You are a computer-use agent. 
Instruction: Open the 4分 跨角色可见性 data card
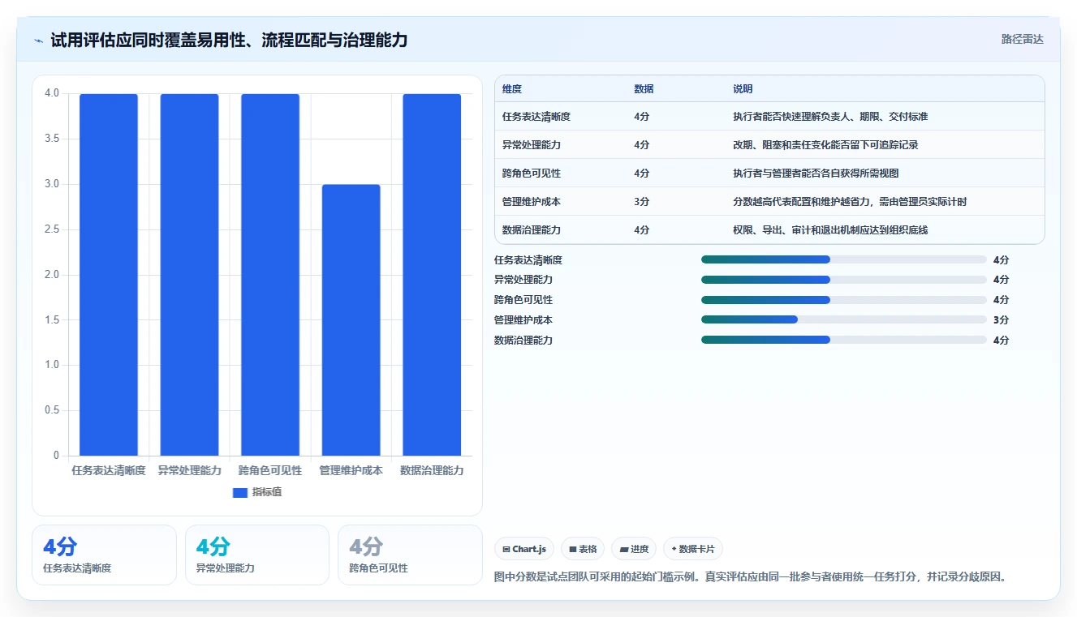coord(410,555)
